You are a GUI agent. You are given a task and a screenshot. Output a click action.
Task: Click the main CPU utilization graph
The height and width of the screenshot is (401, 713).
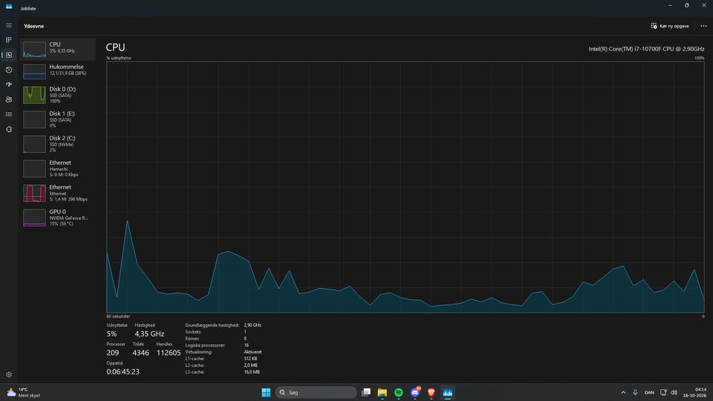(406, 187)
